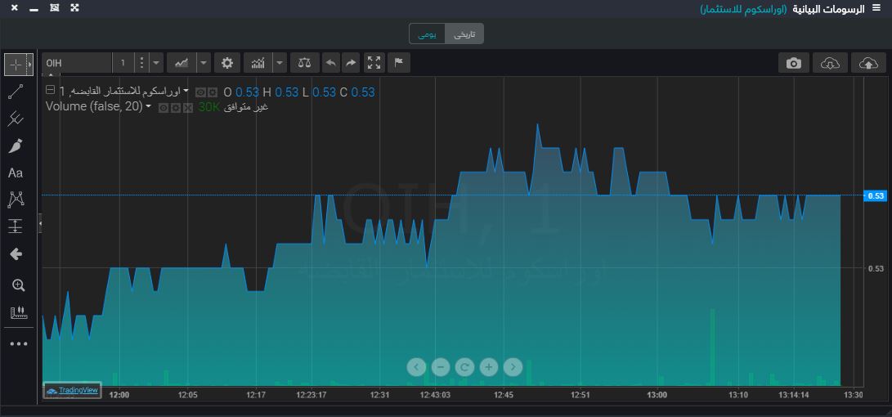Click the OIH symbol input field
Screen dimensions: 892x417
(x=77, y=63)
